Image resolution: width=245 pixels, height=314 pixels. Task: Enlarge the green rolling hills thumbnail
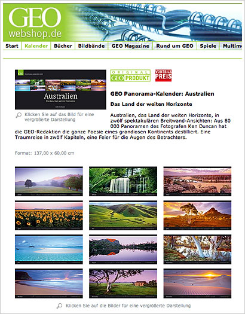tap(123, 215)
